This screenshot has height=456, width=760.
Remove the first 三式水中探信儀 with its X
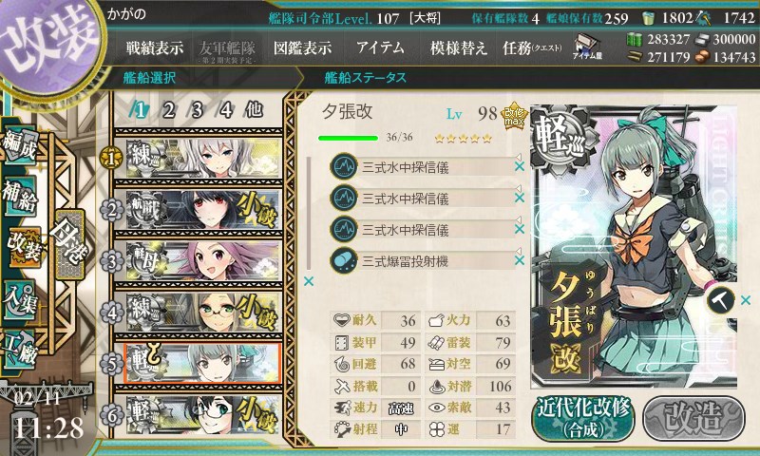tap(520, 166)
